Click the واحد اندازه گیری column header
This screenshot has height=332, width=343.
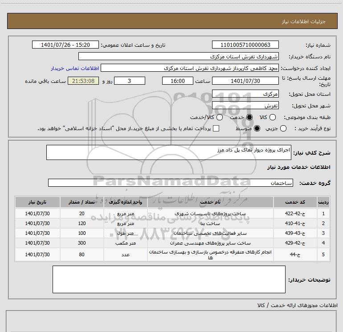tap(125, 202)
